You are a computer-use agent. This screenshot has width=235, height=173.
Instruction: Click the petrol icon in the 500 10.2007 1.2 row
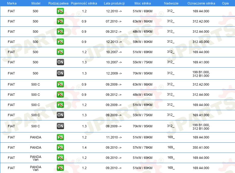60,52
